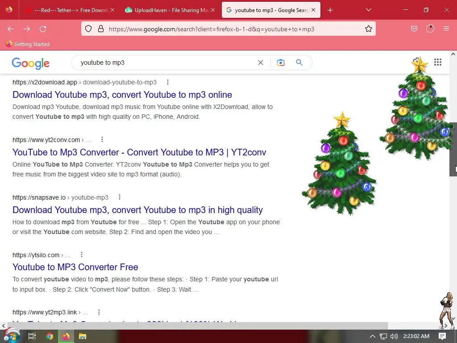The image size is (457, 343).
Task: Open a new browser tab
Action: pyautogui.click(x=330, y=10)
